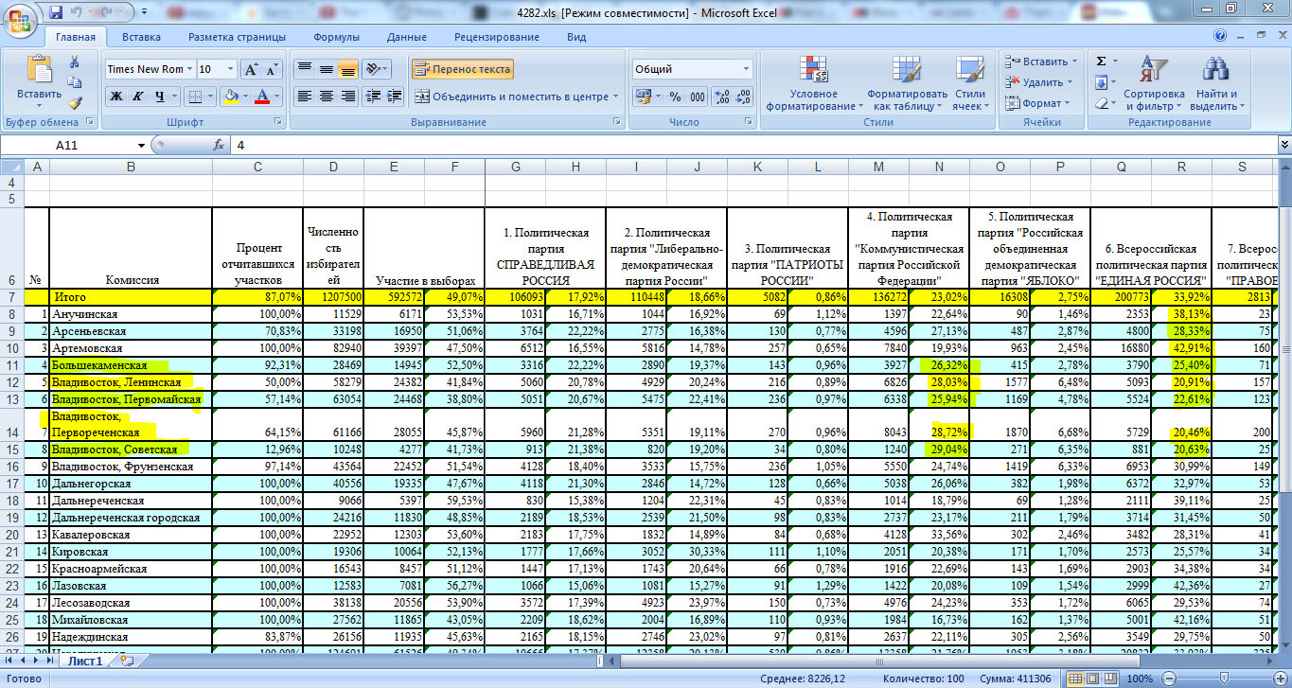Open the font name dropdown
The height and width of the screenshot is (688, 1292).
pos(190,69)
